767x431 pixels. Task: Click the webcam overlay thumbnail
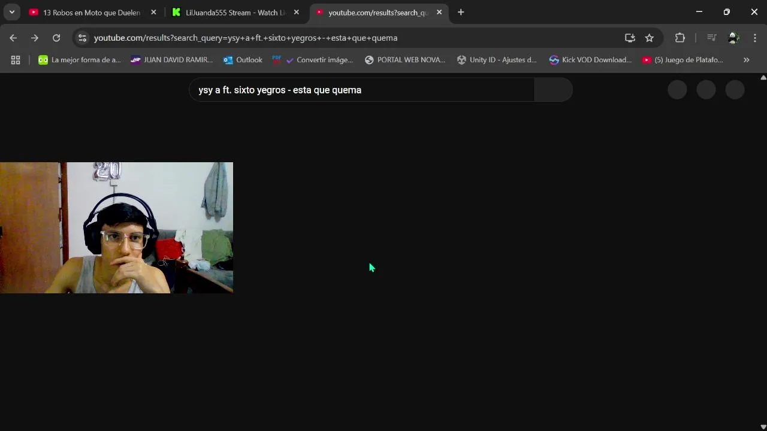pos(116,227)
